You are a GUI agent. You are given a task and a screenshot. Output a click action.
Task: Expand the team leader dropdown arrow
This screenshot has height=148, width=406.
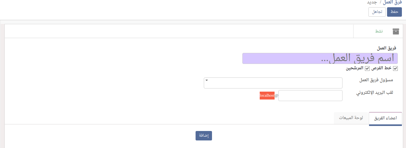coord(207,80)
